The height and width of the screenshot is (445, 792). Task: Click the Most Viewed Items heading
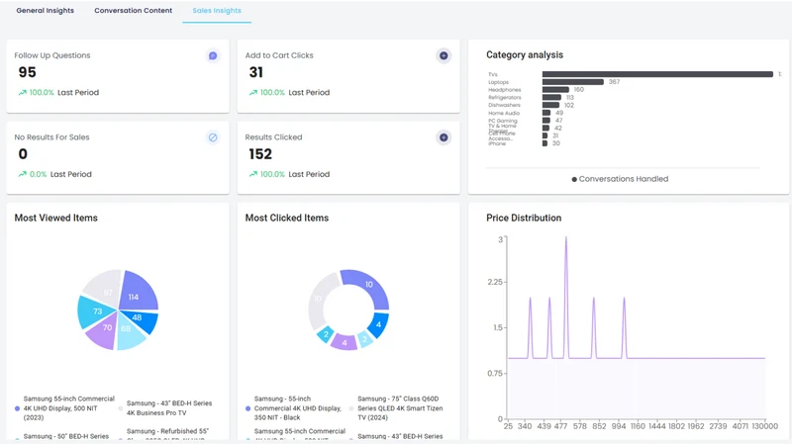[x=56, y=218]
